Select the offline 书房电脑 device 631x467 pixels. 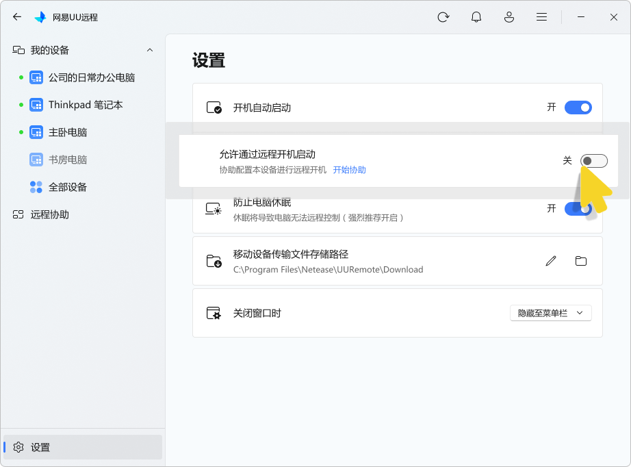[67, 160]
